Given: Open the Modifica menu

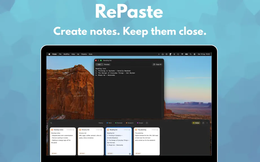Looking at the screenshot, I should coord(66,54).
